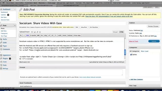Click the Posts pushpin icon
The height and width of the screenshot is (91, 162).
point(1,25)
